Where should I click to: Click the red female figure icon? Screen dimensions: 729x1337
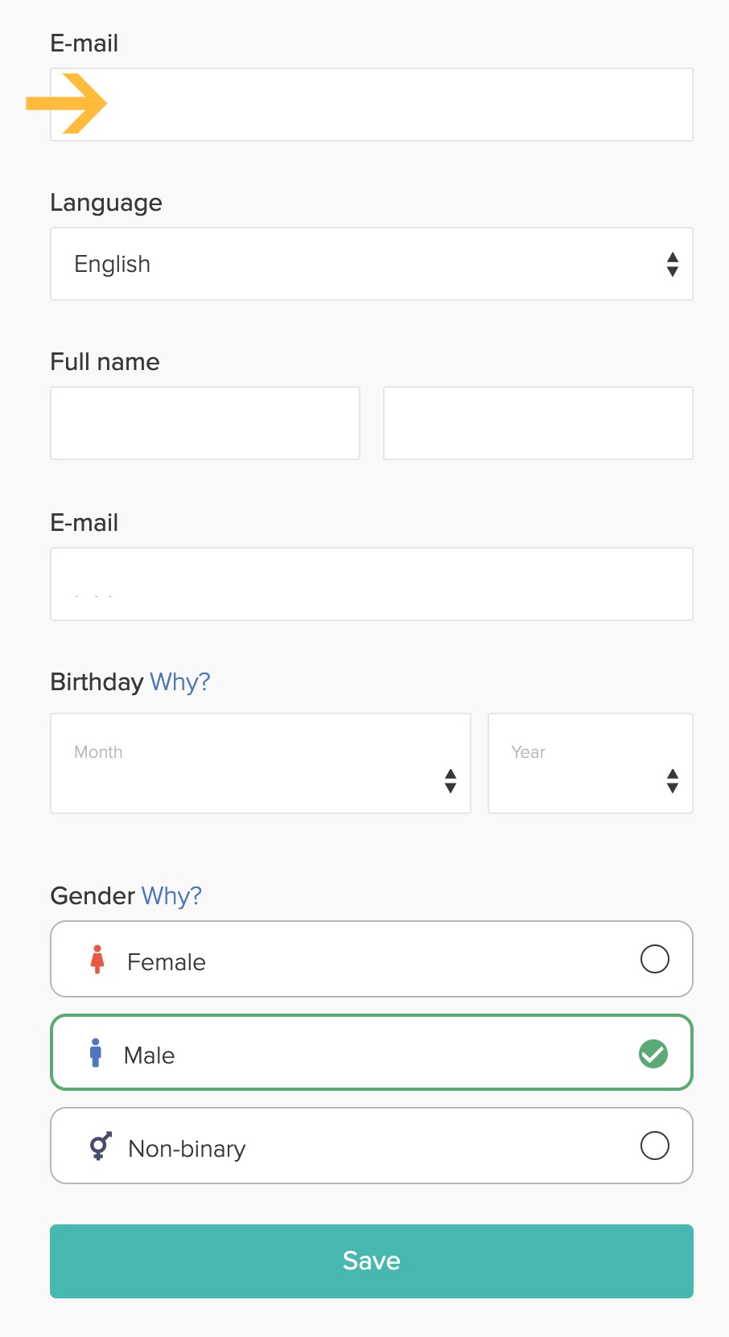tap(97, 960)
